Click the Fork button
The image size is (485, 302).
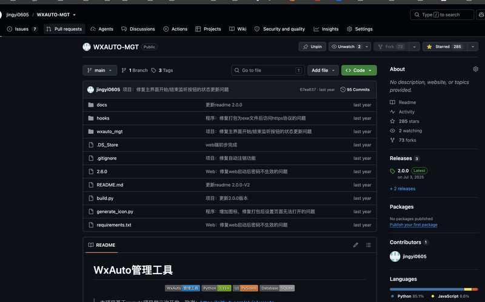click(x=391, y=47)
